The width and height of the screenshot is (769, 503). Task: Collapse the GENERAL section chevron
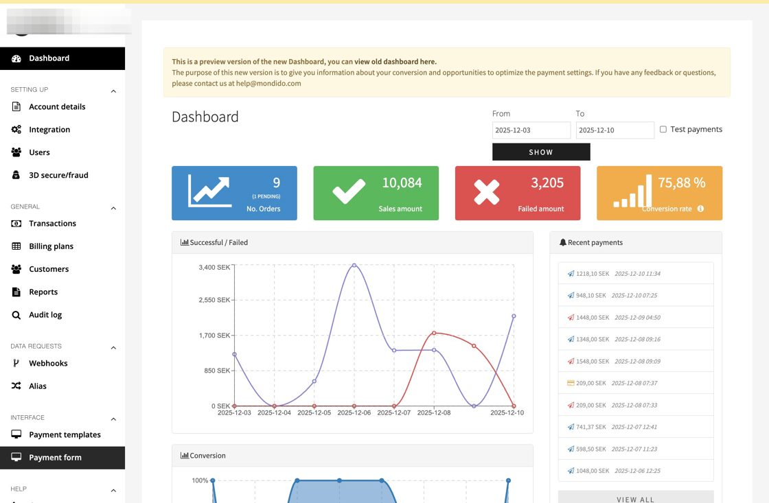pos(113,209)
